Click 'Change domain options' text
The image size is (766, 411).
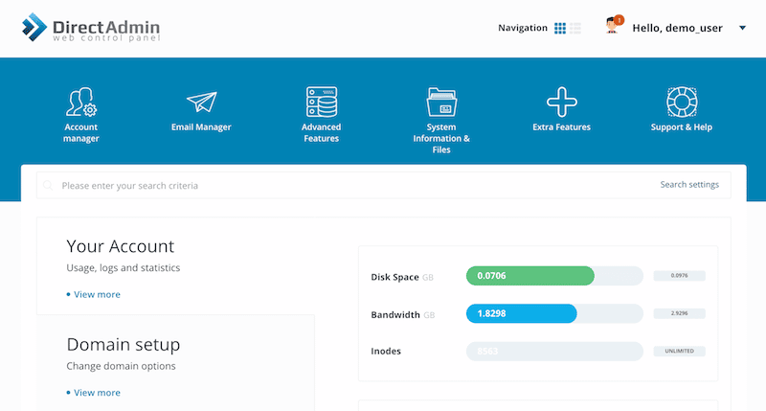tap(122, 366)
